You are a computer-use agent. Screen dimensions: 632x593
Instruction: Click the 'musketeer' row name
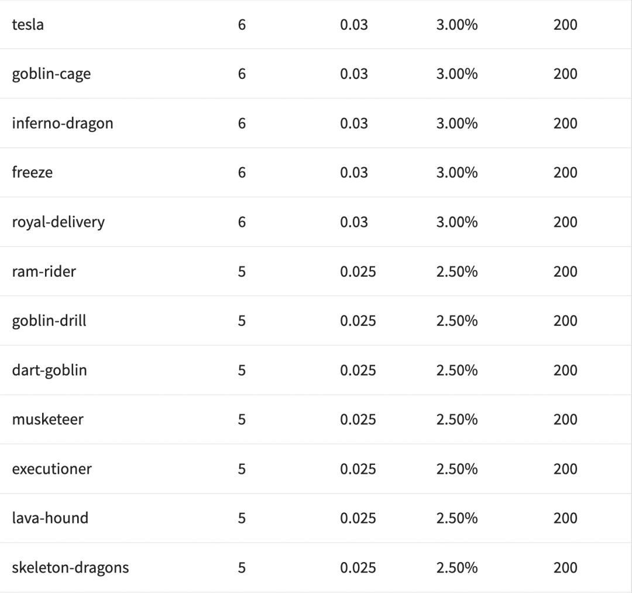47,419
